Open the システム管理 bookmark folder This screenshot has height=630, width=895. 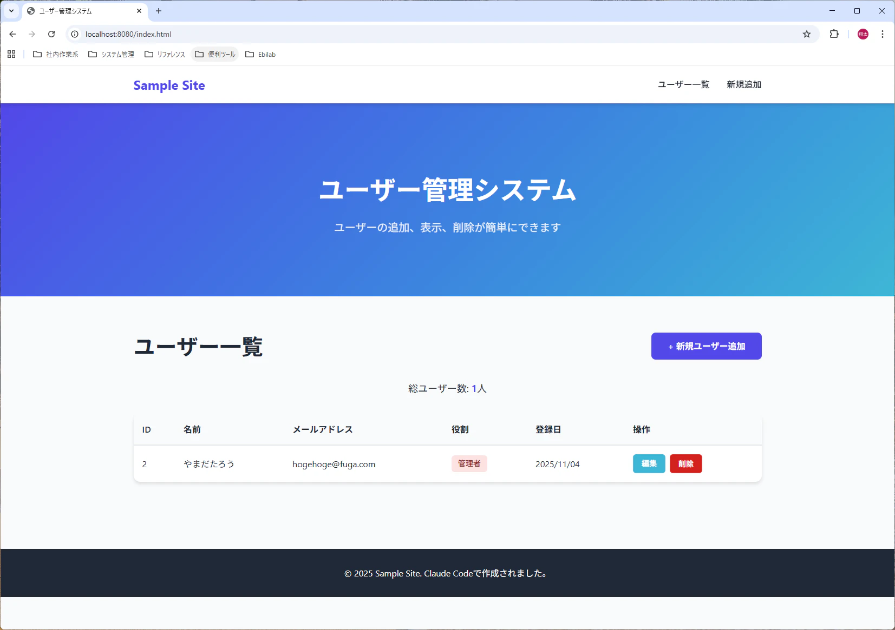click(x=112, y=54)
